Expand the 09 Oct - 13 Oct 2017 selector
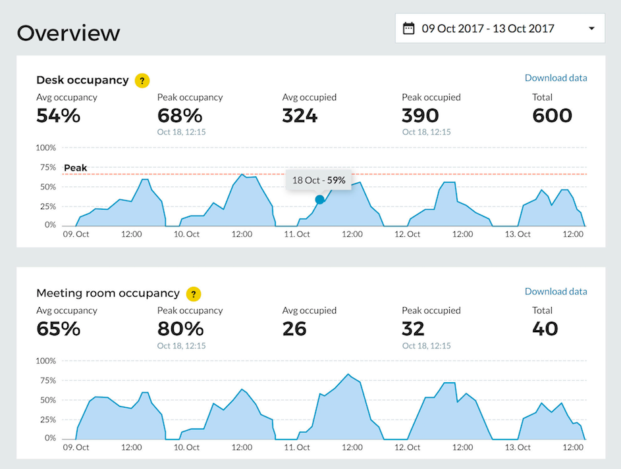Image resolution: width=621 pixels, height=469 pixels. tap(500, 28)
